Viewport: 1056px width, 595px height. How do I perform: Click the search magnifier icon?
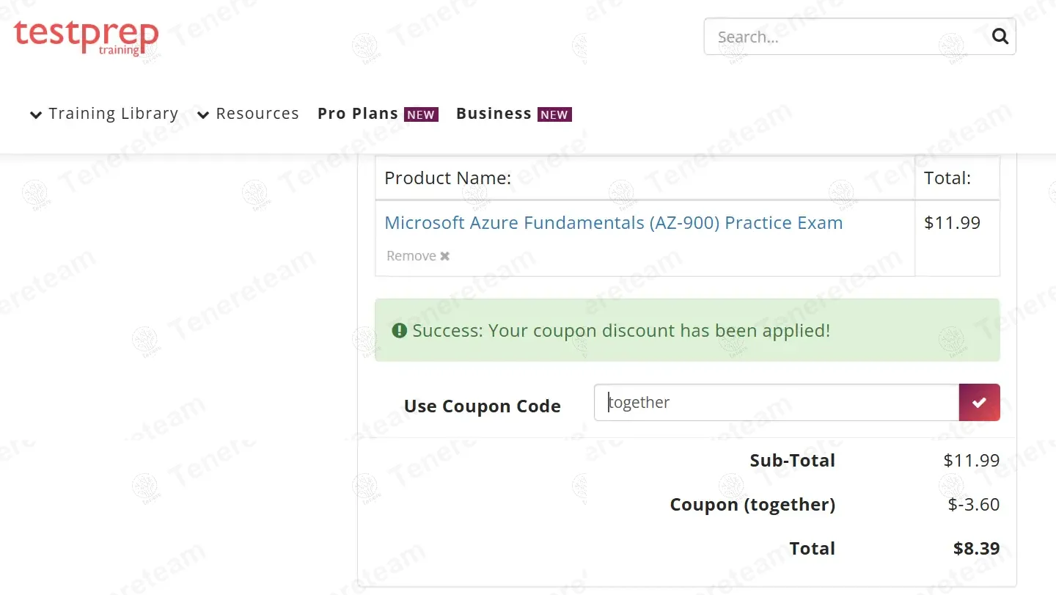click(x=1000, y=37)
